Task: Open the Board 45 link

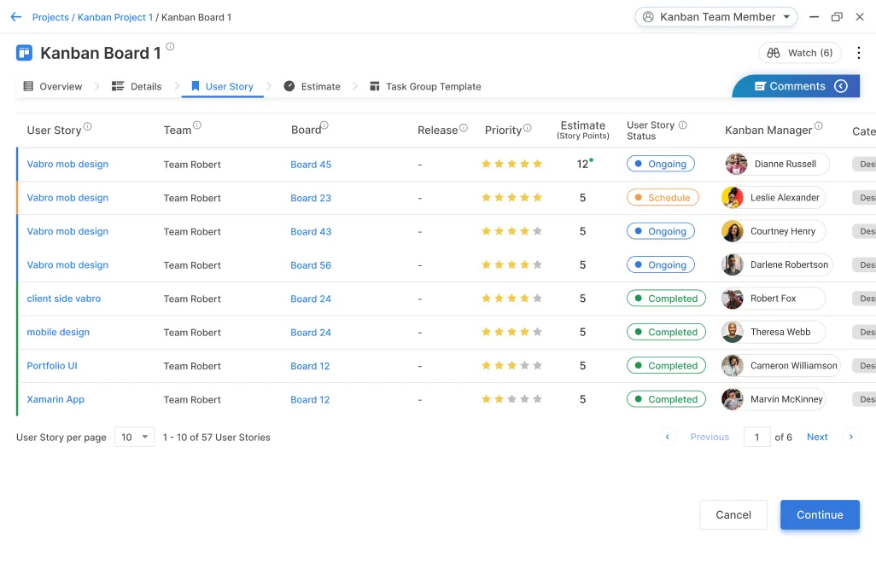Action: (x=311, y=165)
